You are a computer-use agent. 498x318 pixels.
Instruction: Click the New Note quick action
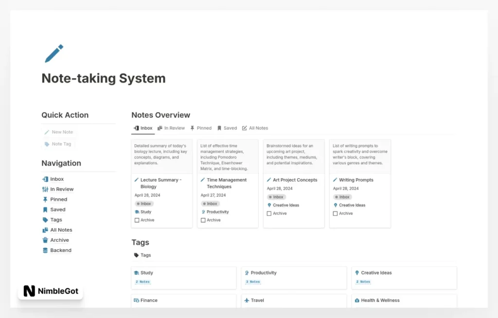point(58,132)
